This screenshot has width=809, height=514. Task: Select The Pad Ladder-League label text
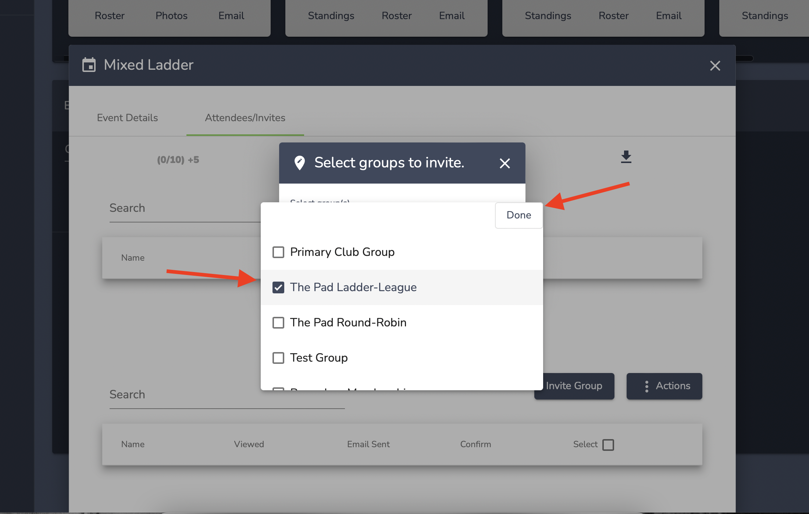tap(353, 287)
